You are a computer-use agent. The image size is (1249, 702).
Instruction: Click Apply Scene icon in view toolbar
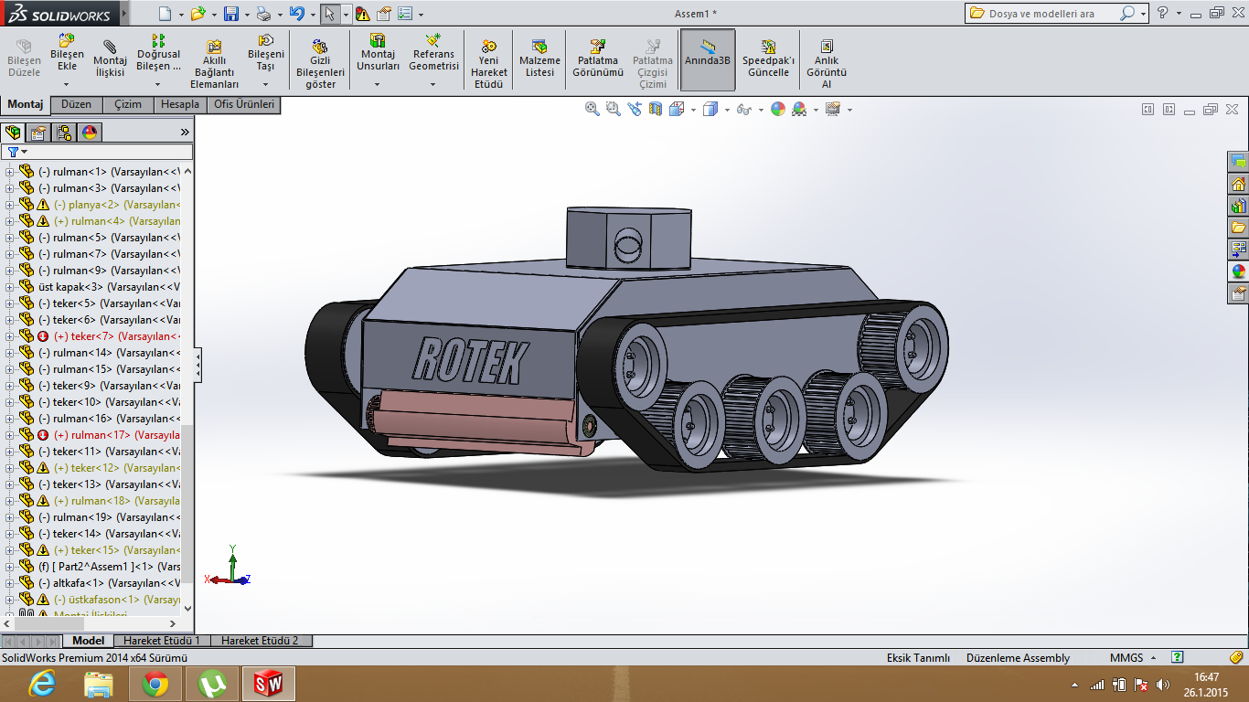(799, 109)
